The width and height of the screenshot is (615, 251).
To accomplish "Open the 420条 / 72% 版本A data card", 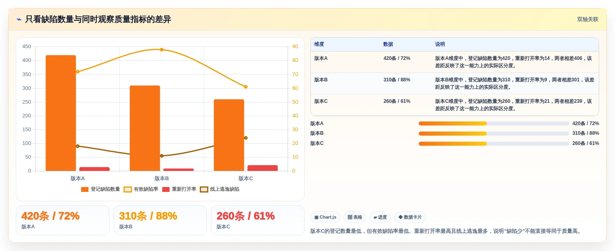I will (62, 220).
